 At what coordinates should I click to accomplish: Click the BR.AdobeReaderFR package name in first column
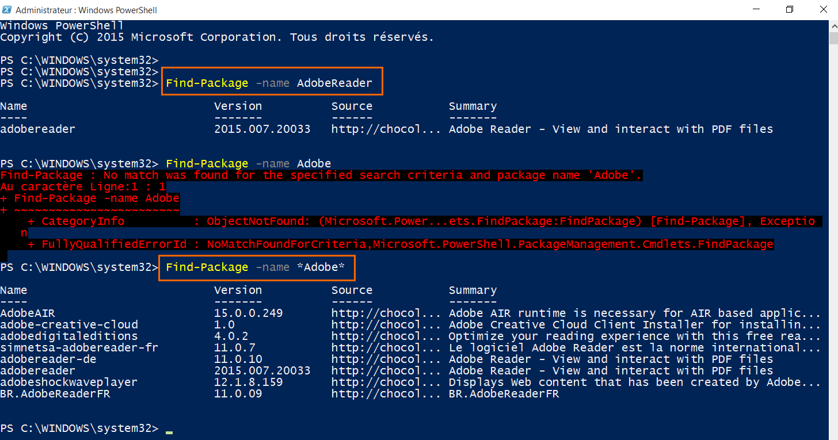(55, 394)
